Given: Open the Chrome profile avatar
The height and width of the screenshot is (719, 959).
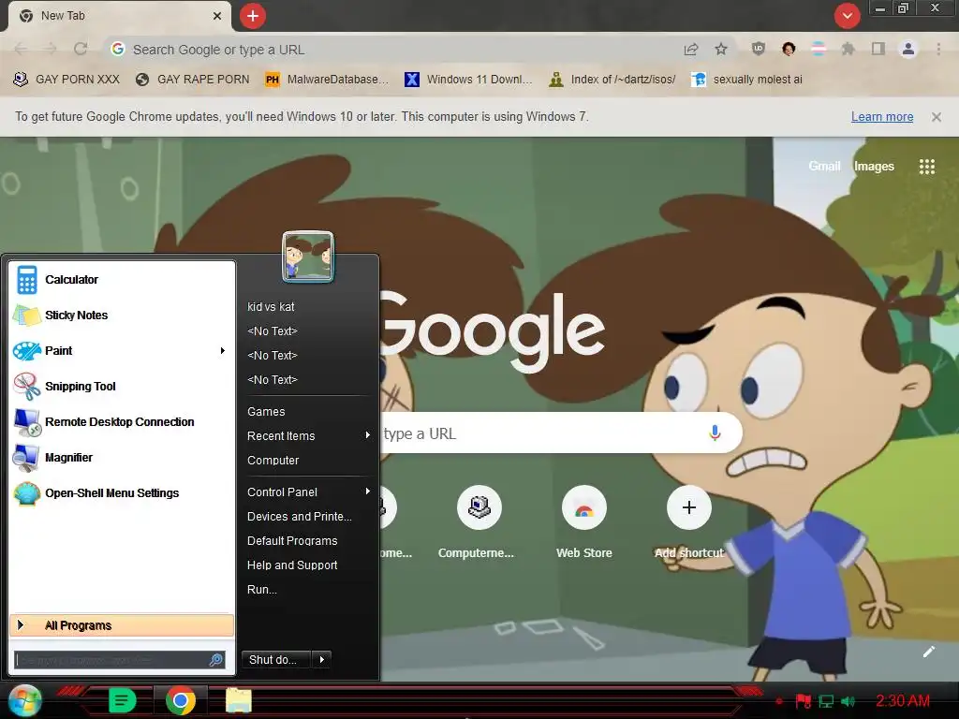Looking at the screenshot, I should [908, 49].
